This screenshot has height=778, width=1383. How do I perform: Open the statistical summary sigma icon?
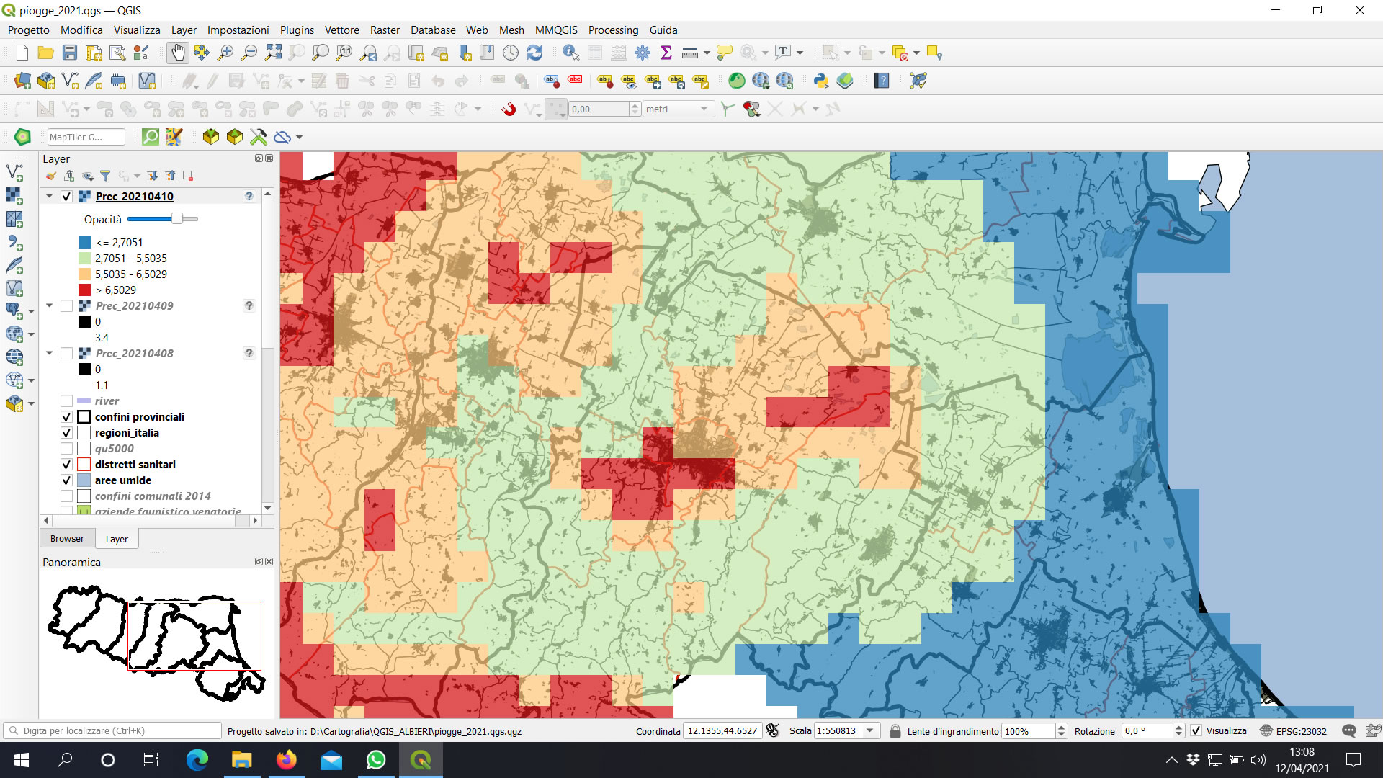coord(666,53)
